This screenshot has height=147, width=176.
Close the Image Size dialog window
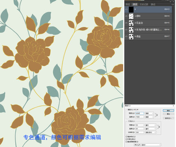pyautogui.click(x=174, y=106)
